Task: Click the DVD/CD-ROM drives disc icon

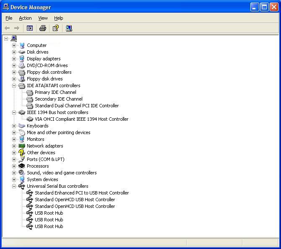Action: (x=22, y=65)
